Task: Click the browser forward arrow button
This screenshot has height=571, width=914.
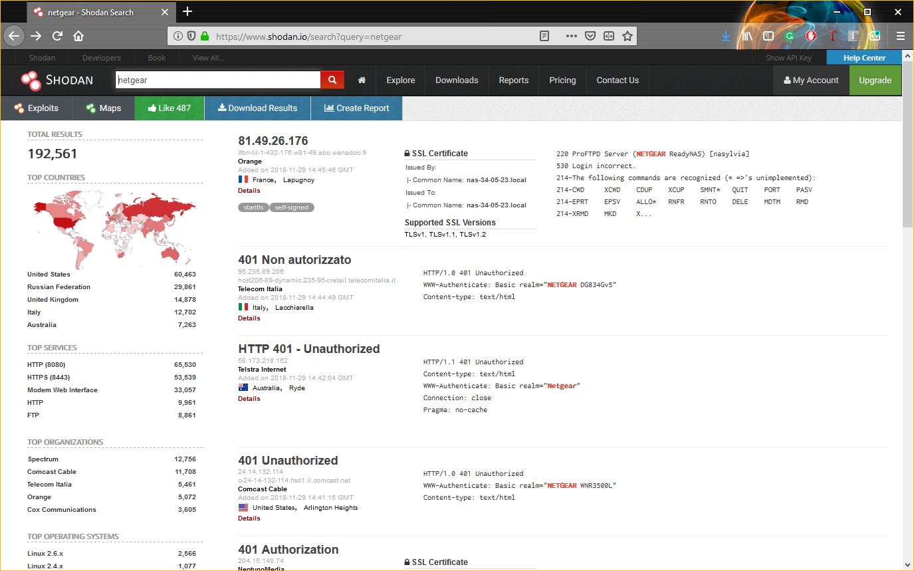Action: [36, 36]
